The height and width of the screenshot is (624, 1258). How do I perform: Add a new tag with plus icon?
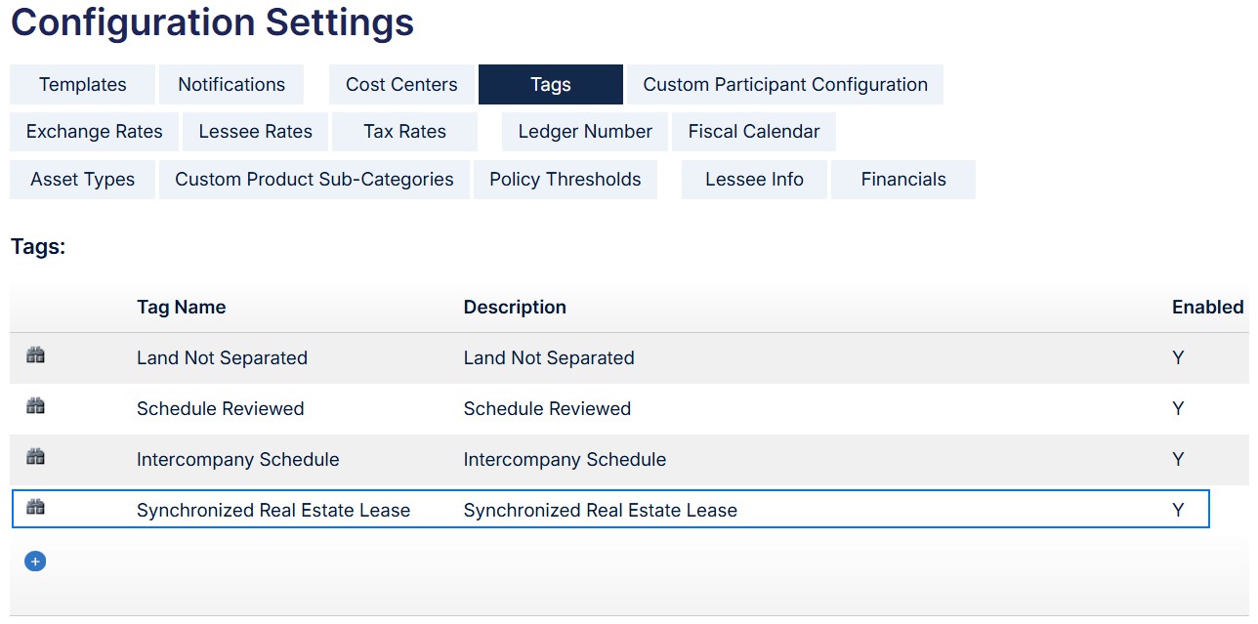pos(35,562)
